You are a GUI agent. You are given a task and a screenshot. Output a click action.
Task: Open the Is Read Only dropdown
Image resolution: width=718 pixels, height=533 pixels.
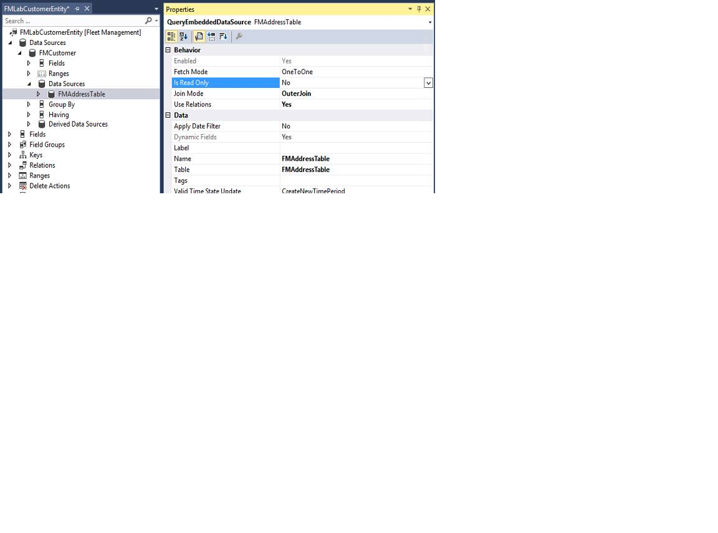428,82
